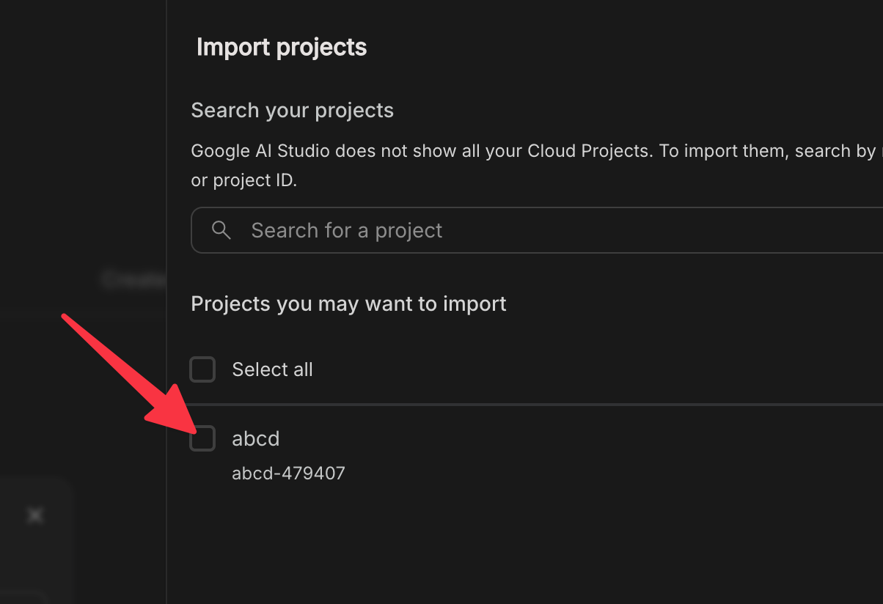Click the blurred X close icon
Screen dimensions: 883x604
click(34, 516)
